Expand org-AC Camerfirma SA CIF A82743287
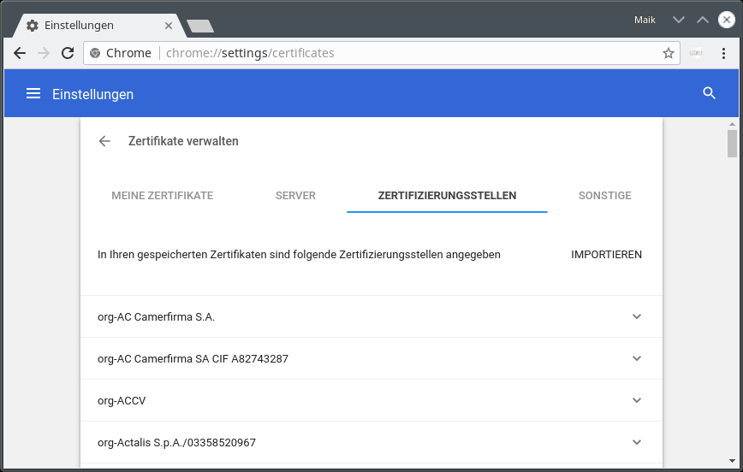 (636, 358)
